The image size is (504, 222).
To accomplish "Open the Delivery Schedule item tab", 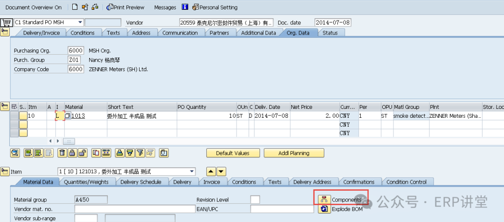I will 140,182.
